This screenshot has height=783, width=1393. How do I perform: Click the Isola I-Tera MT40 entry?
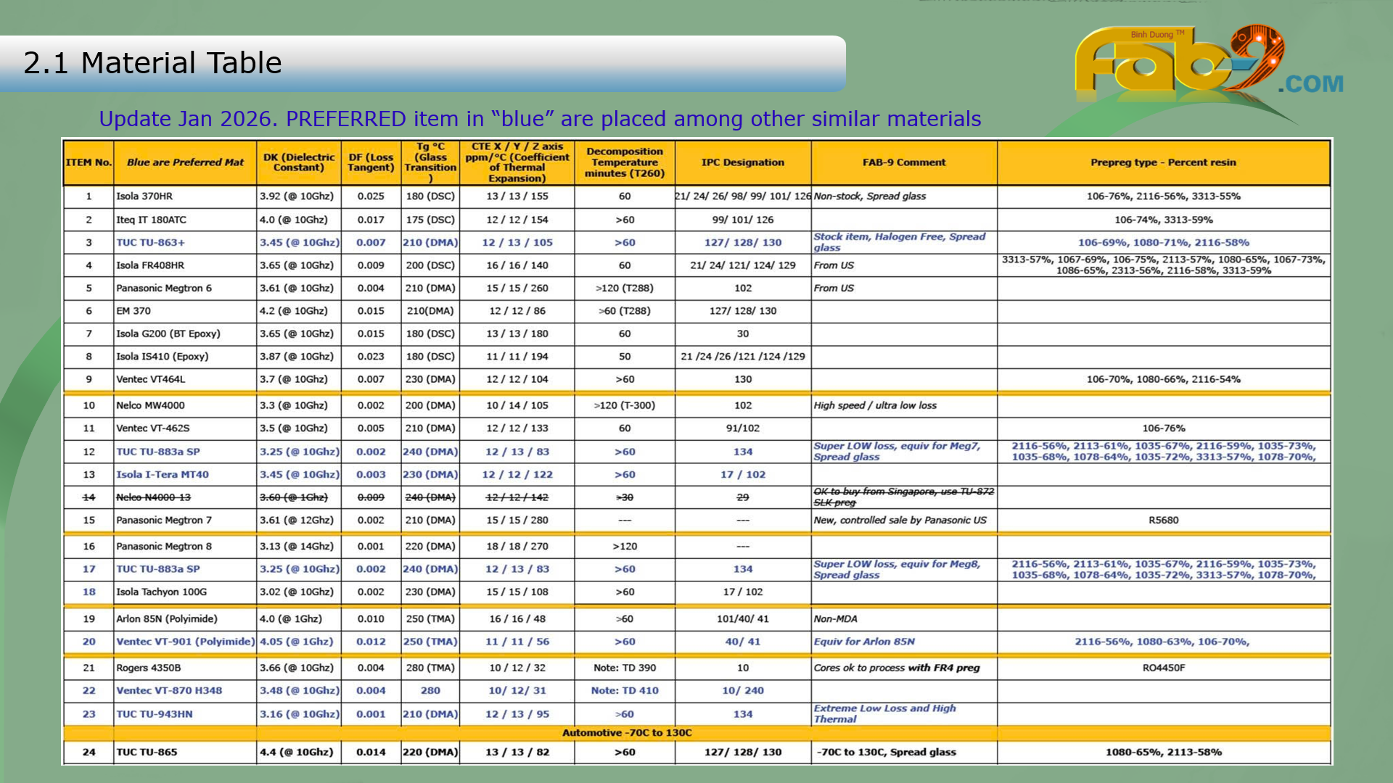click(163, 475)
